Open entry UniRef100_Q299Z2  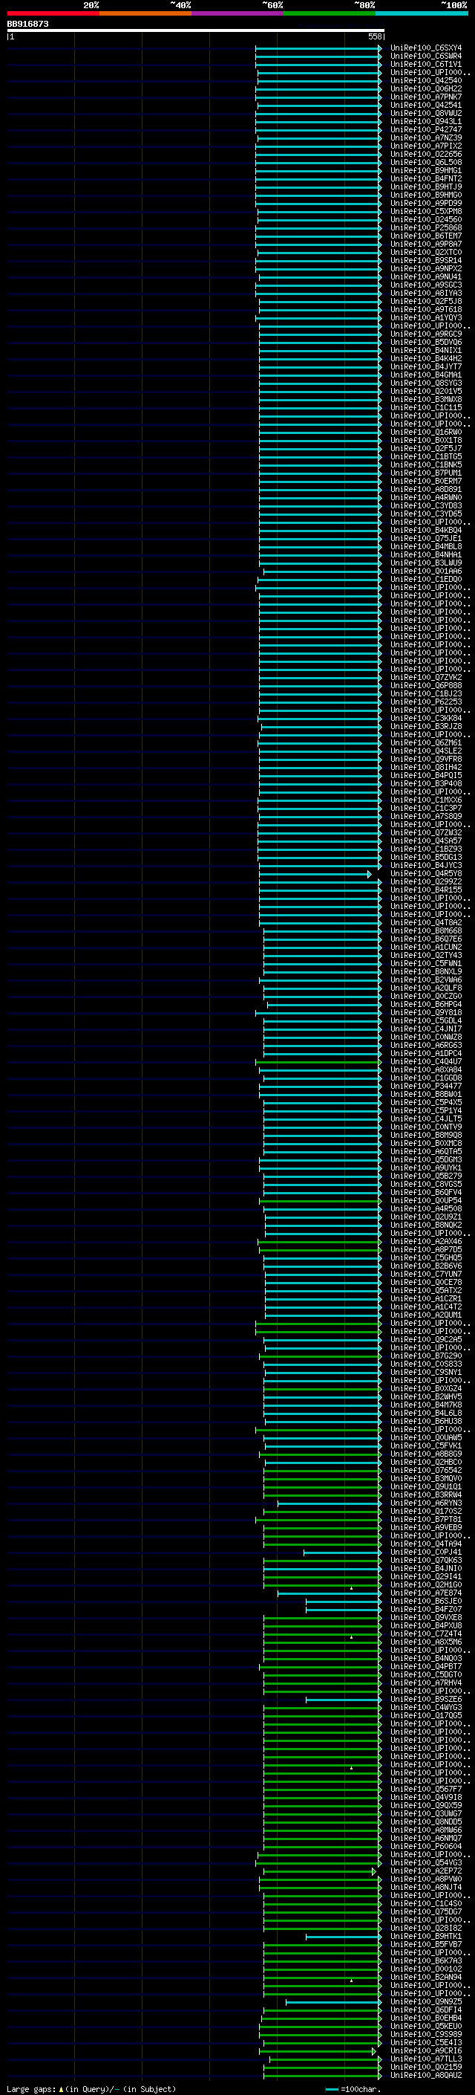pyautogui.click(x=425, y=881)
